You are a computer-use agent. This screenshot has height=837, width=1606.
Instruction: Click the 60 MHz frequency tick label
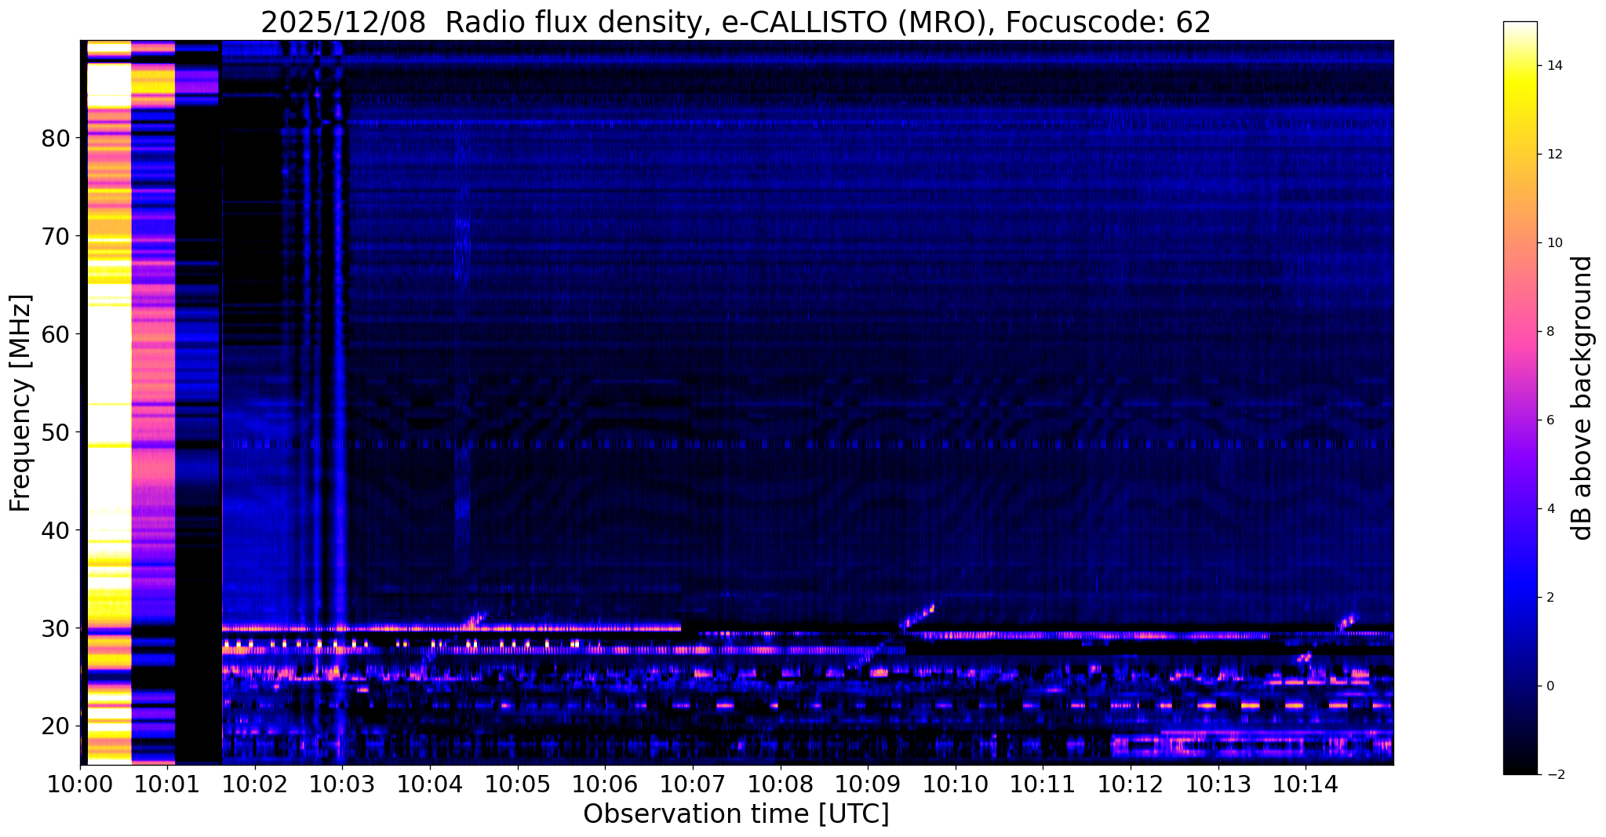pyautogui.click(x=56, y=334)
